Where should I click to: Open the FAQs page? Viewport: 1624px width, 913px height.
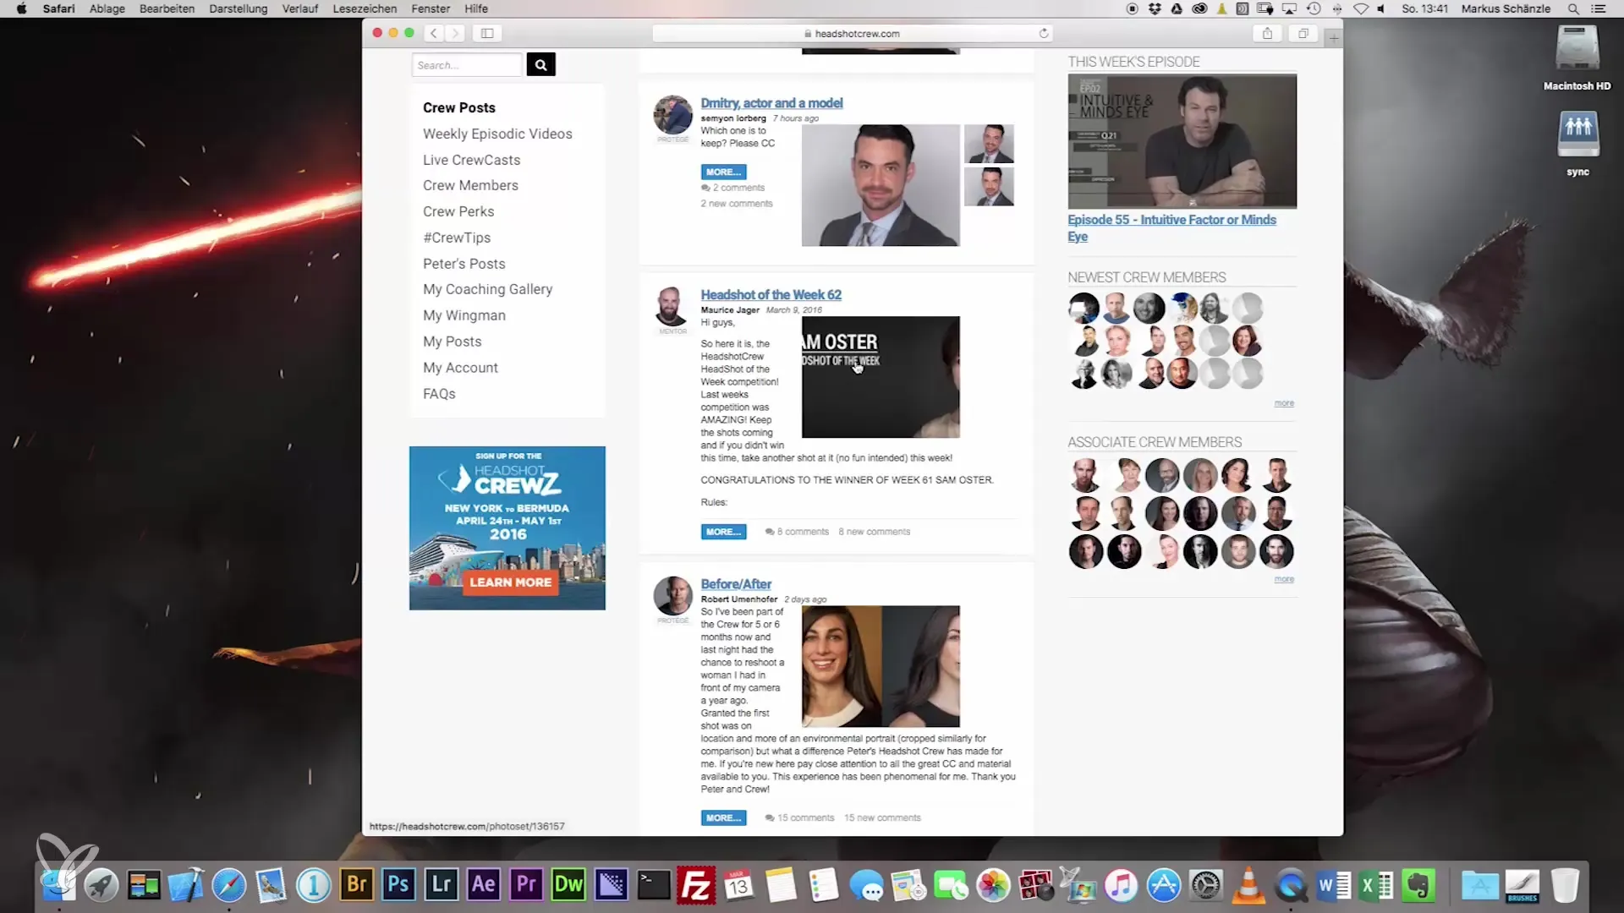(439, 394)
